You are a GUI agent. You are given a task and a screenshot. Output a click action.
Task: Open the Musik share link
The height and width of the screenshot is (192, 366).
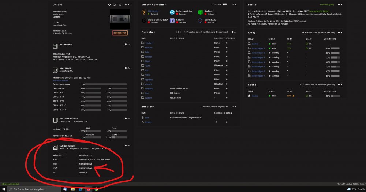click(148, 61)
